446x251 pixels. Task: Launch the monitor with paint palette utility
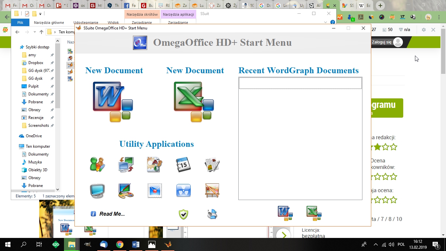pyautogui.click(x=126, y=191)
